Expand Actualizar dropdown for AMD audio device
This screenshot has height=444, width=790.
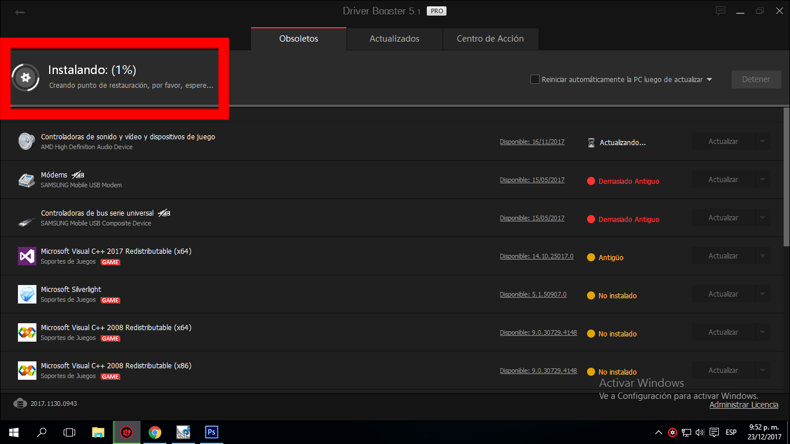click(762, 142)
